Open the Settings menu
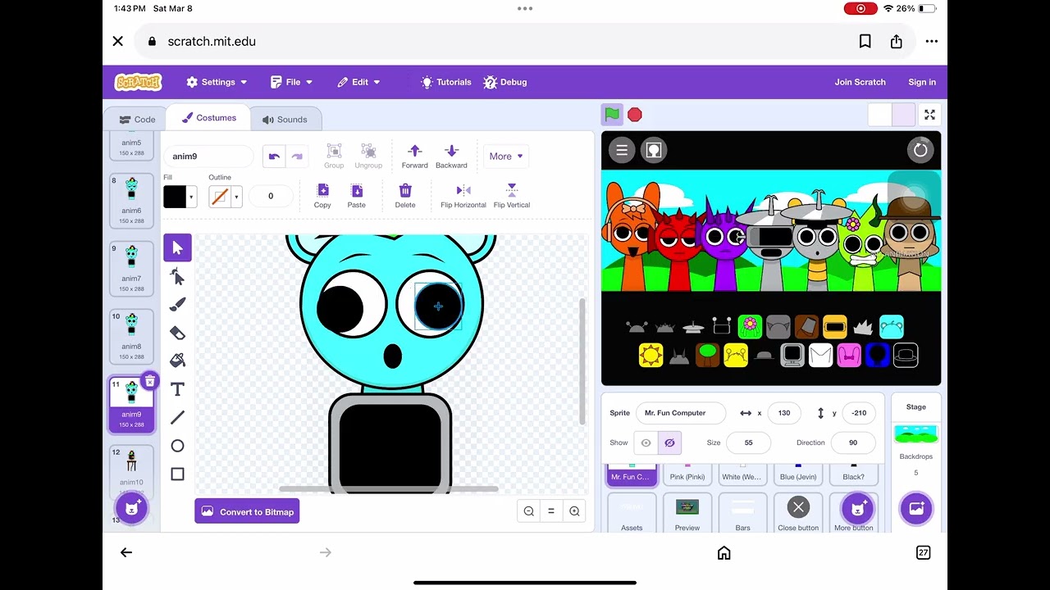 [x=217, y=82]
